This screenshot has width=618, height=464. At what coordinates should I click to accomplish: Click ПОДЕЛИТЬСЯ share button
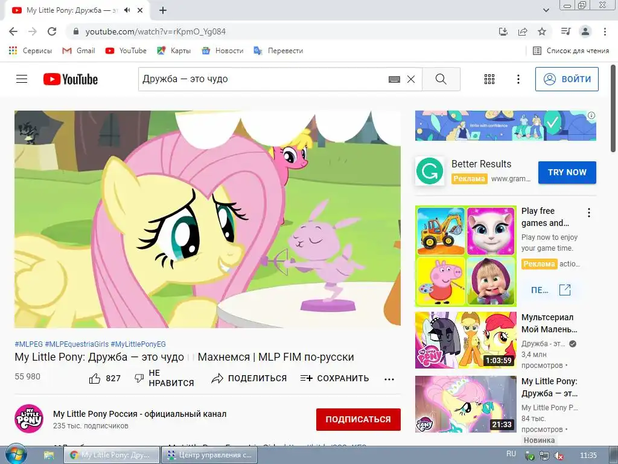[x=249, y=378]
